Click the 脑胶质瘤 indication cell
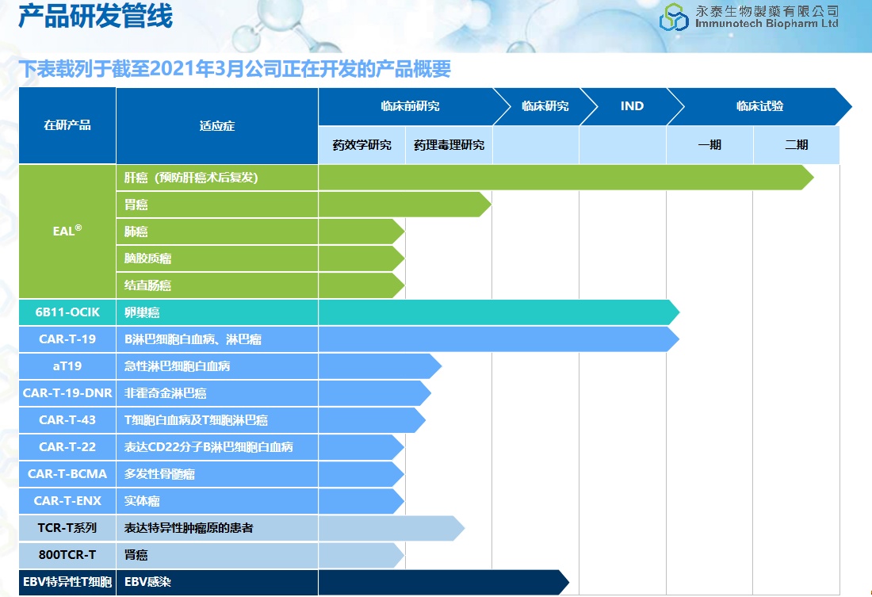This screenshot has height=597, width=872. pyautogui.click(x=216, y=258)
